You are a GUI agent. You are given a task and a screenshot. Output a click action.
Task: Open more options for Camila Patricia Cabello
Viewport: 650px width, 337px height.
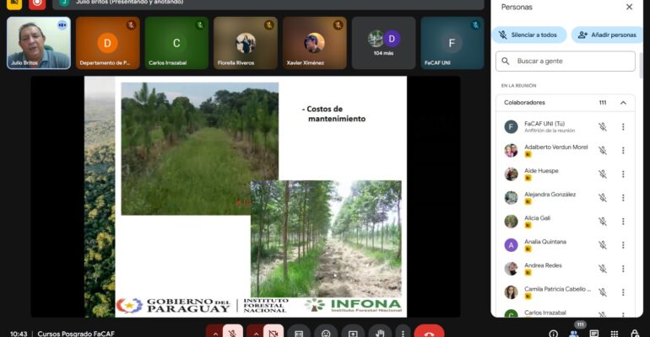tap(623, 292)
